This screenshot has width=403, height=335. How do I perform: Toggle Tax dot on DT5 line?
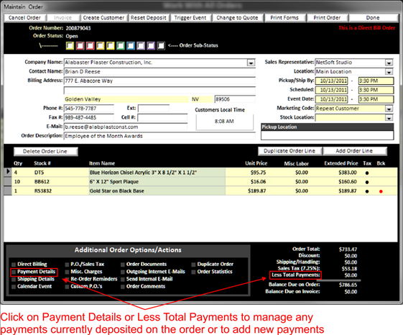point(367,173)
